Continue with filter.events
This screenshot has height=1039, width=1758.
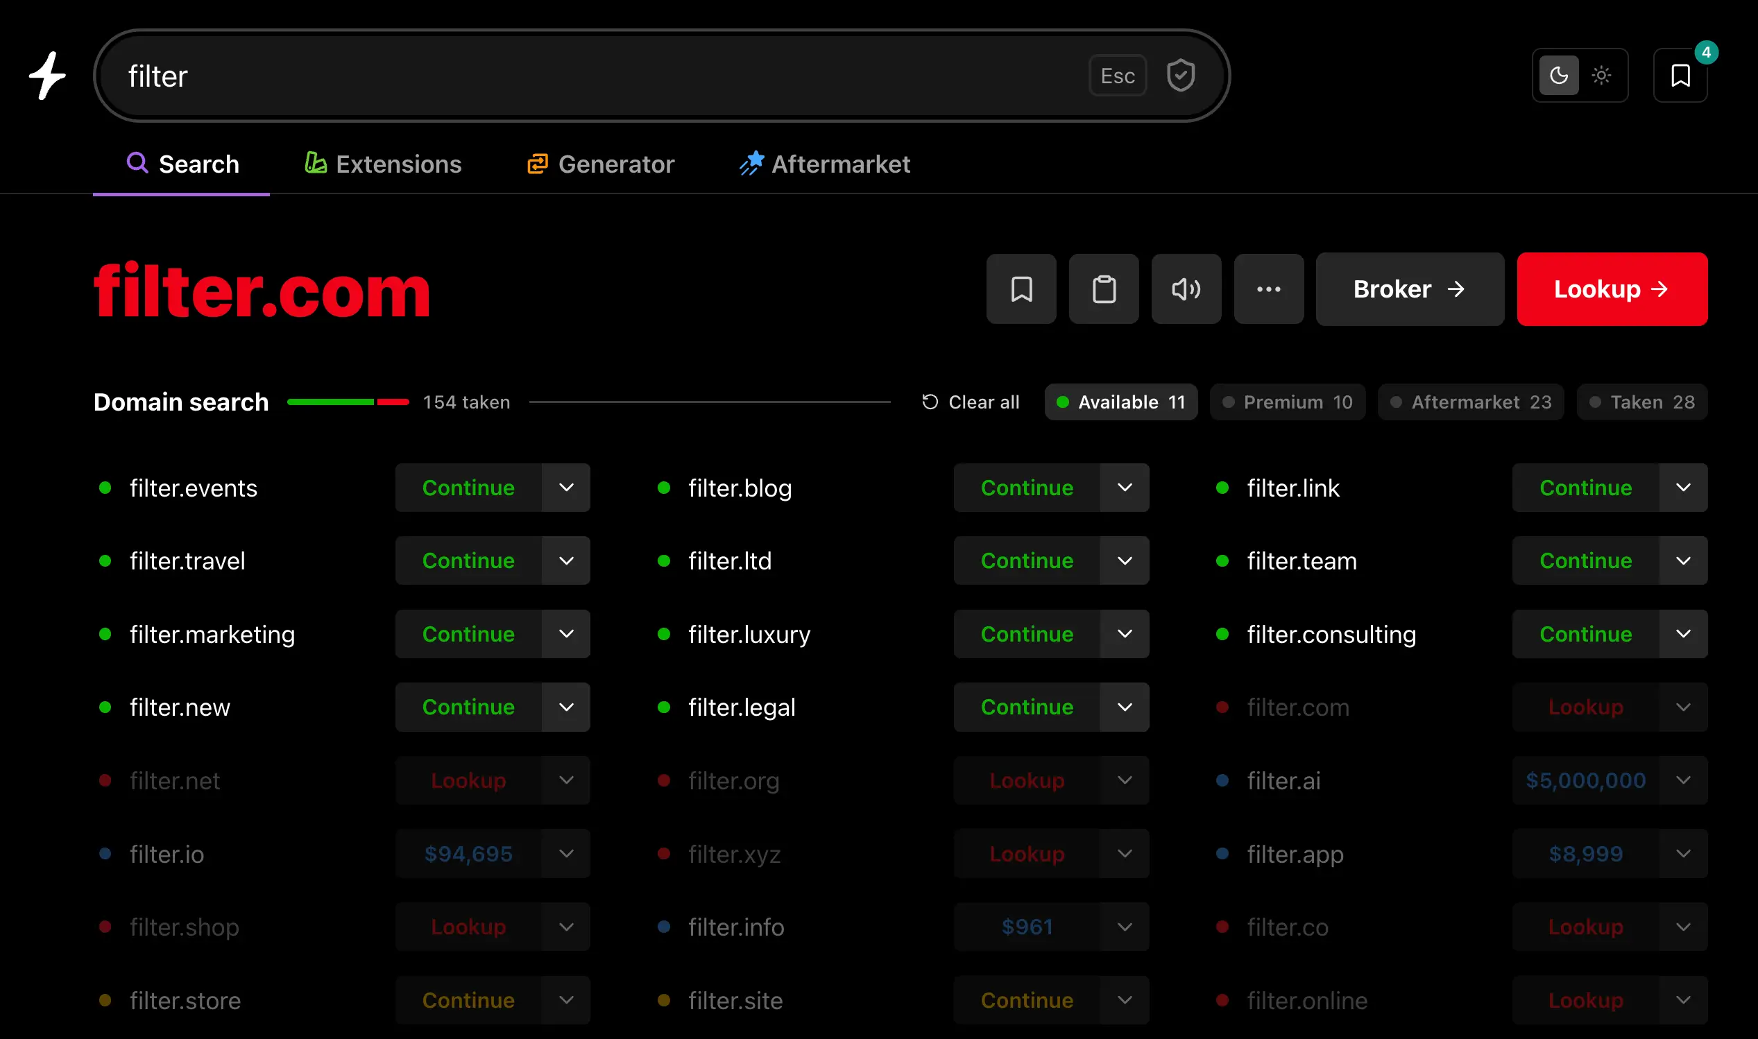pyautogui.click(x=468, y=488)
